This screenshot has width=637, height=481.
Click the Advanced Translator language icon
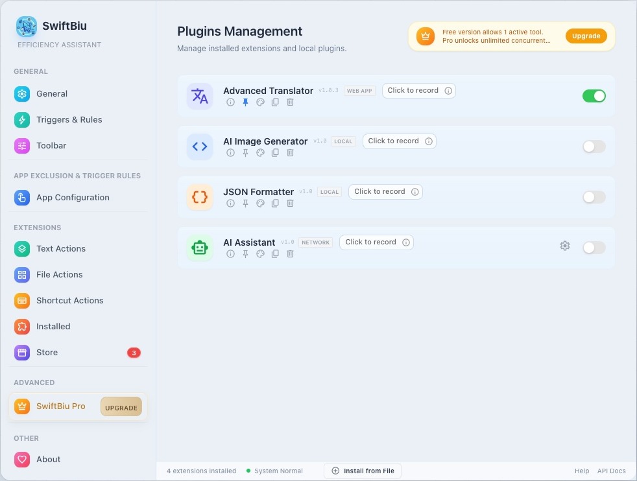(x=200, y=96)
